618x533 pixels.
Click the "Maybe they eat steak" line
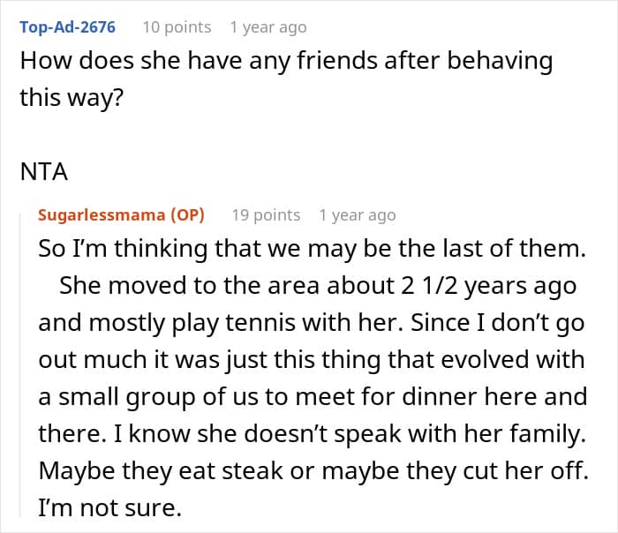pos(313,469)
